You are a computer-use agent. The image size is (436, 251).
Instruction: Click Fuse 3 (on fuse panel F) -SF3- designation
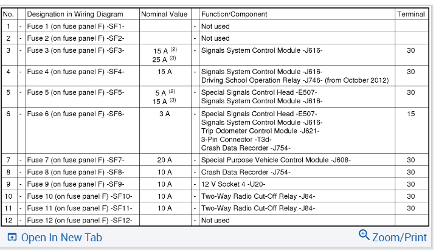pos(75,50)
